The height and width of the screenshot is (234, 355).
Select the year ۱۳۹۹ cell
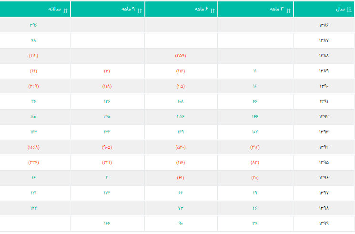(324, 224)
